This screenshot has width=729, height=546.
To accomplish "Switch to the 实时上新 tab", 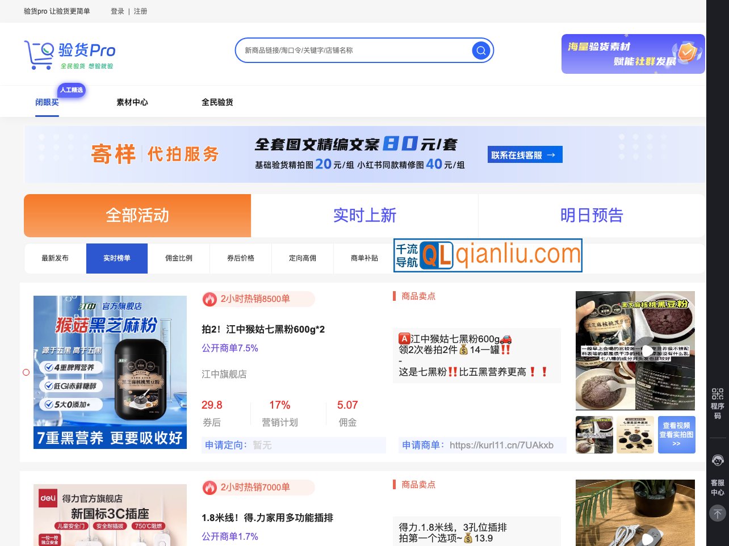I will tap(364, 216).
